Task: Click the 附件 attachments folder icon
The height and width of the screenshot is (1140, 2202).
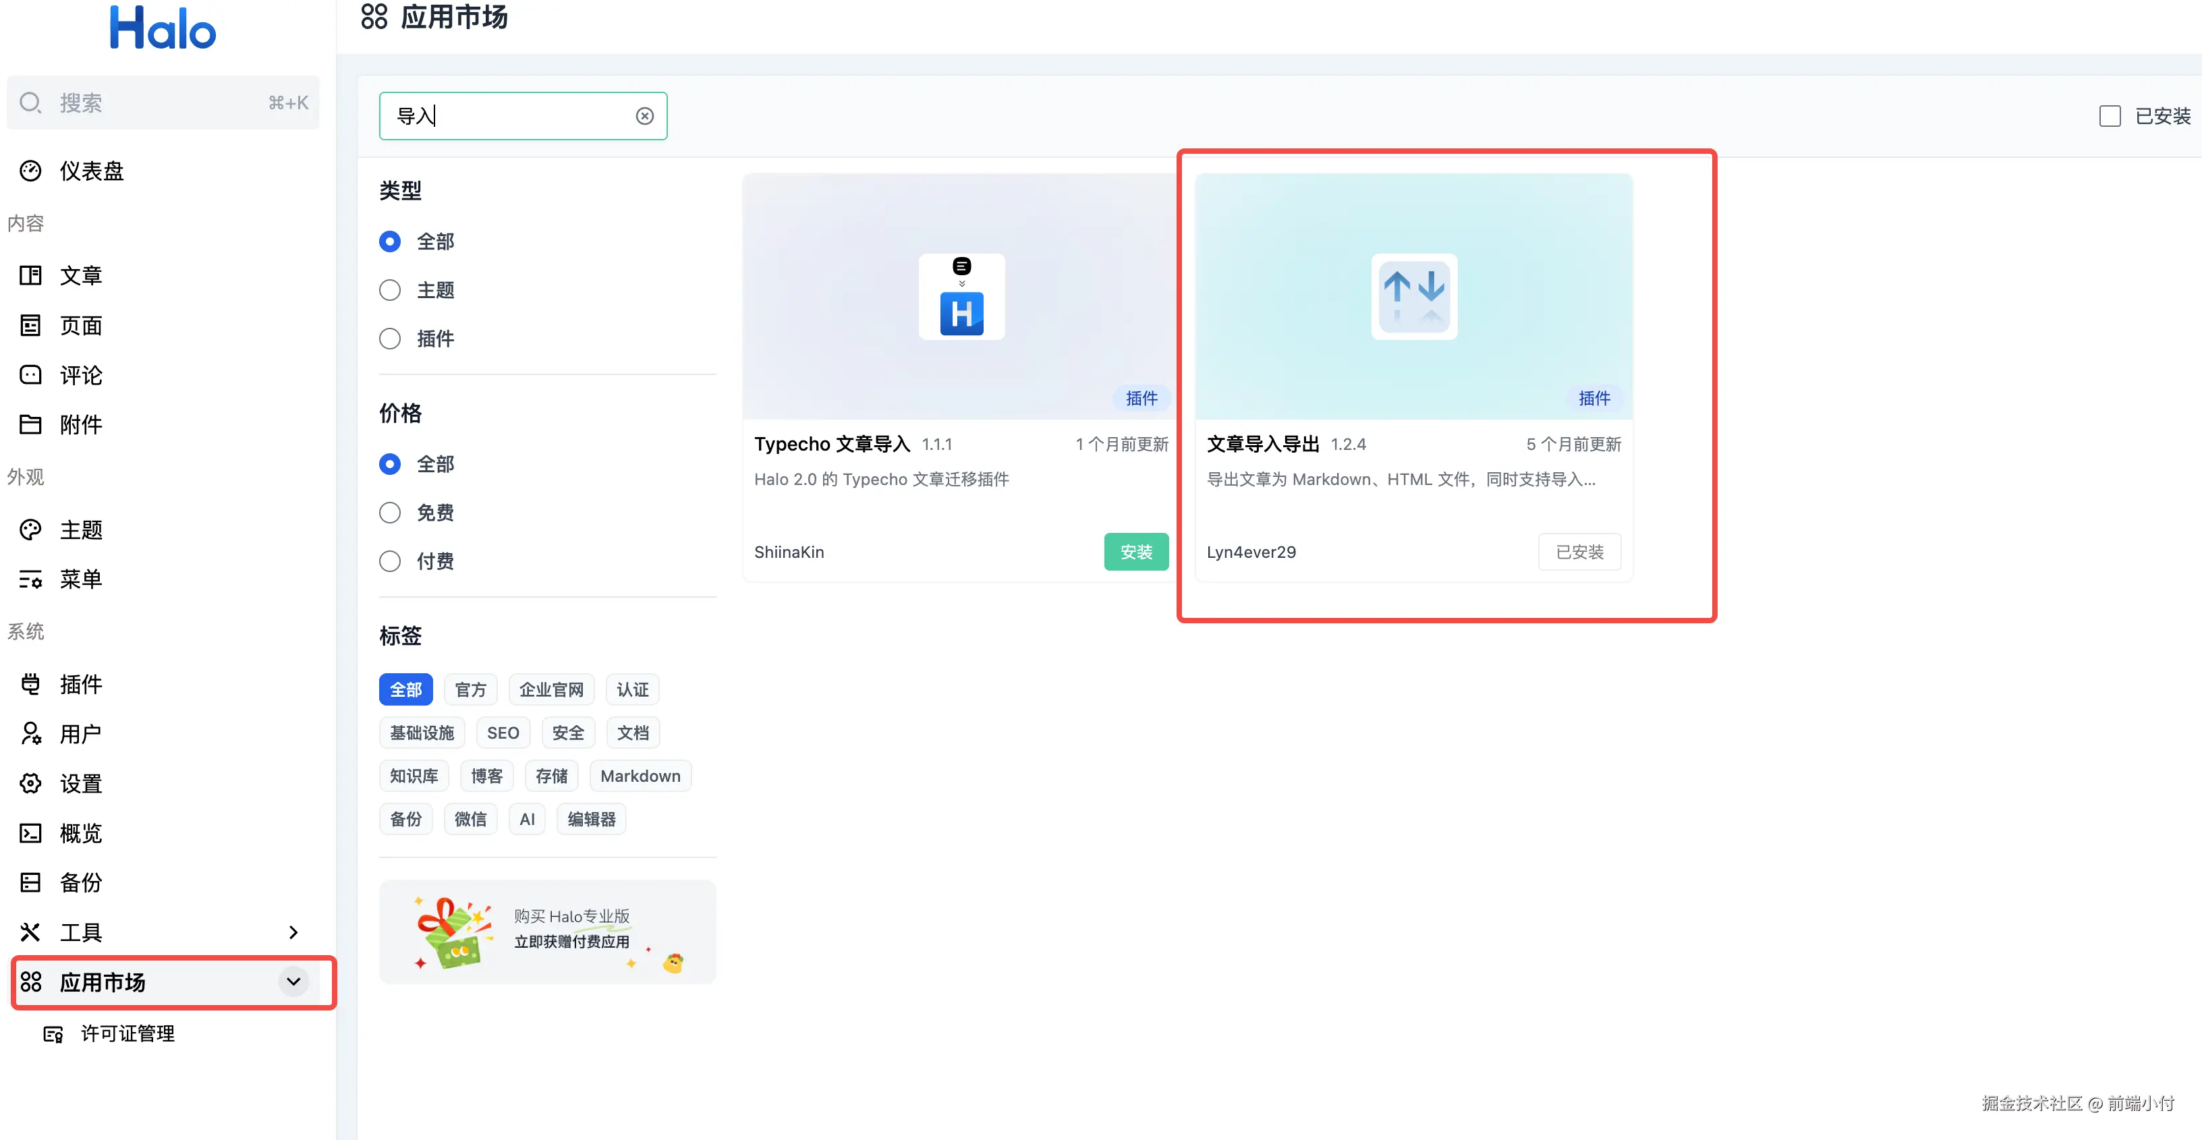Action: pyautogui.click(x=31, y=425)
